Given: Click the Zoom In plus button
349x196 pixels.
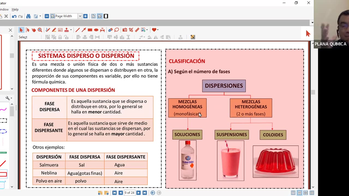Looking at the screenshot, I should pos(85,16).
